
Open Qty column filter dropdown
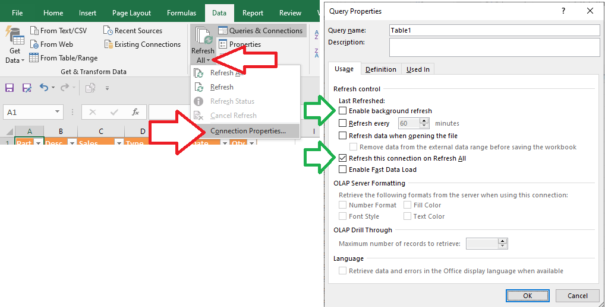[251, 143]
